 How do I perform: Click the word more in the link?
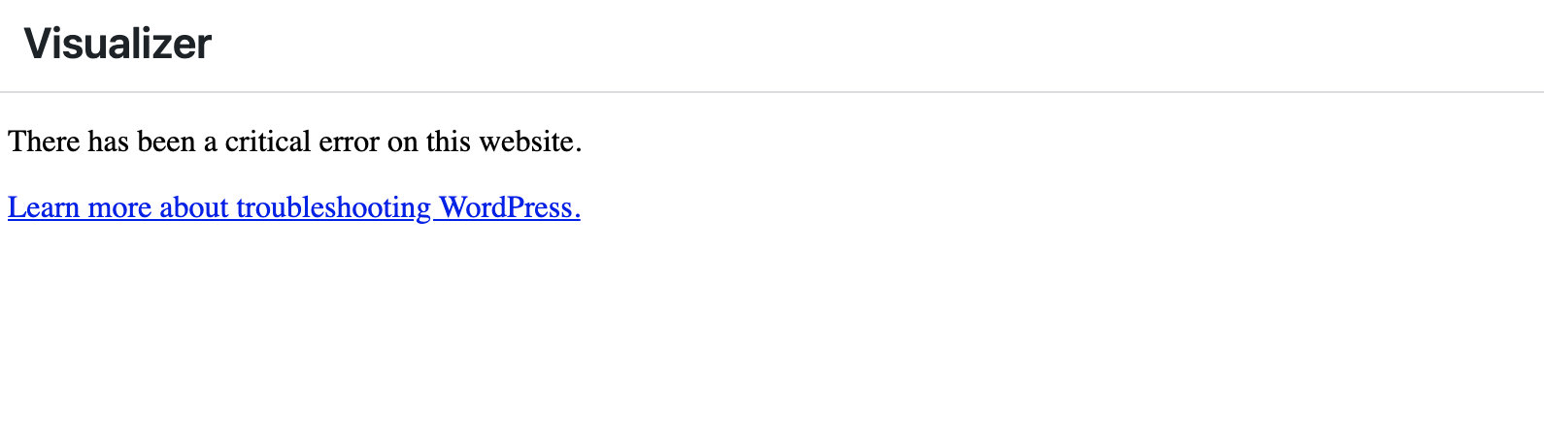(x=120, y=207)
